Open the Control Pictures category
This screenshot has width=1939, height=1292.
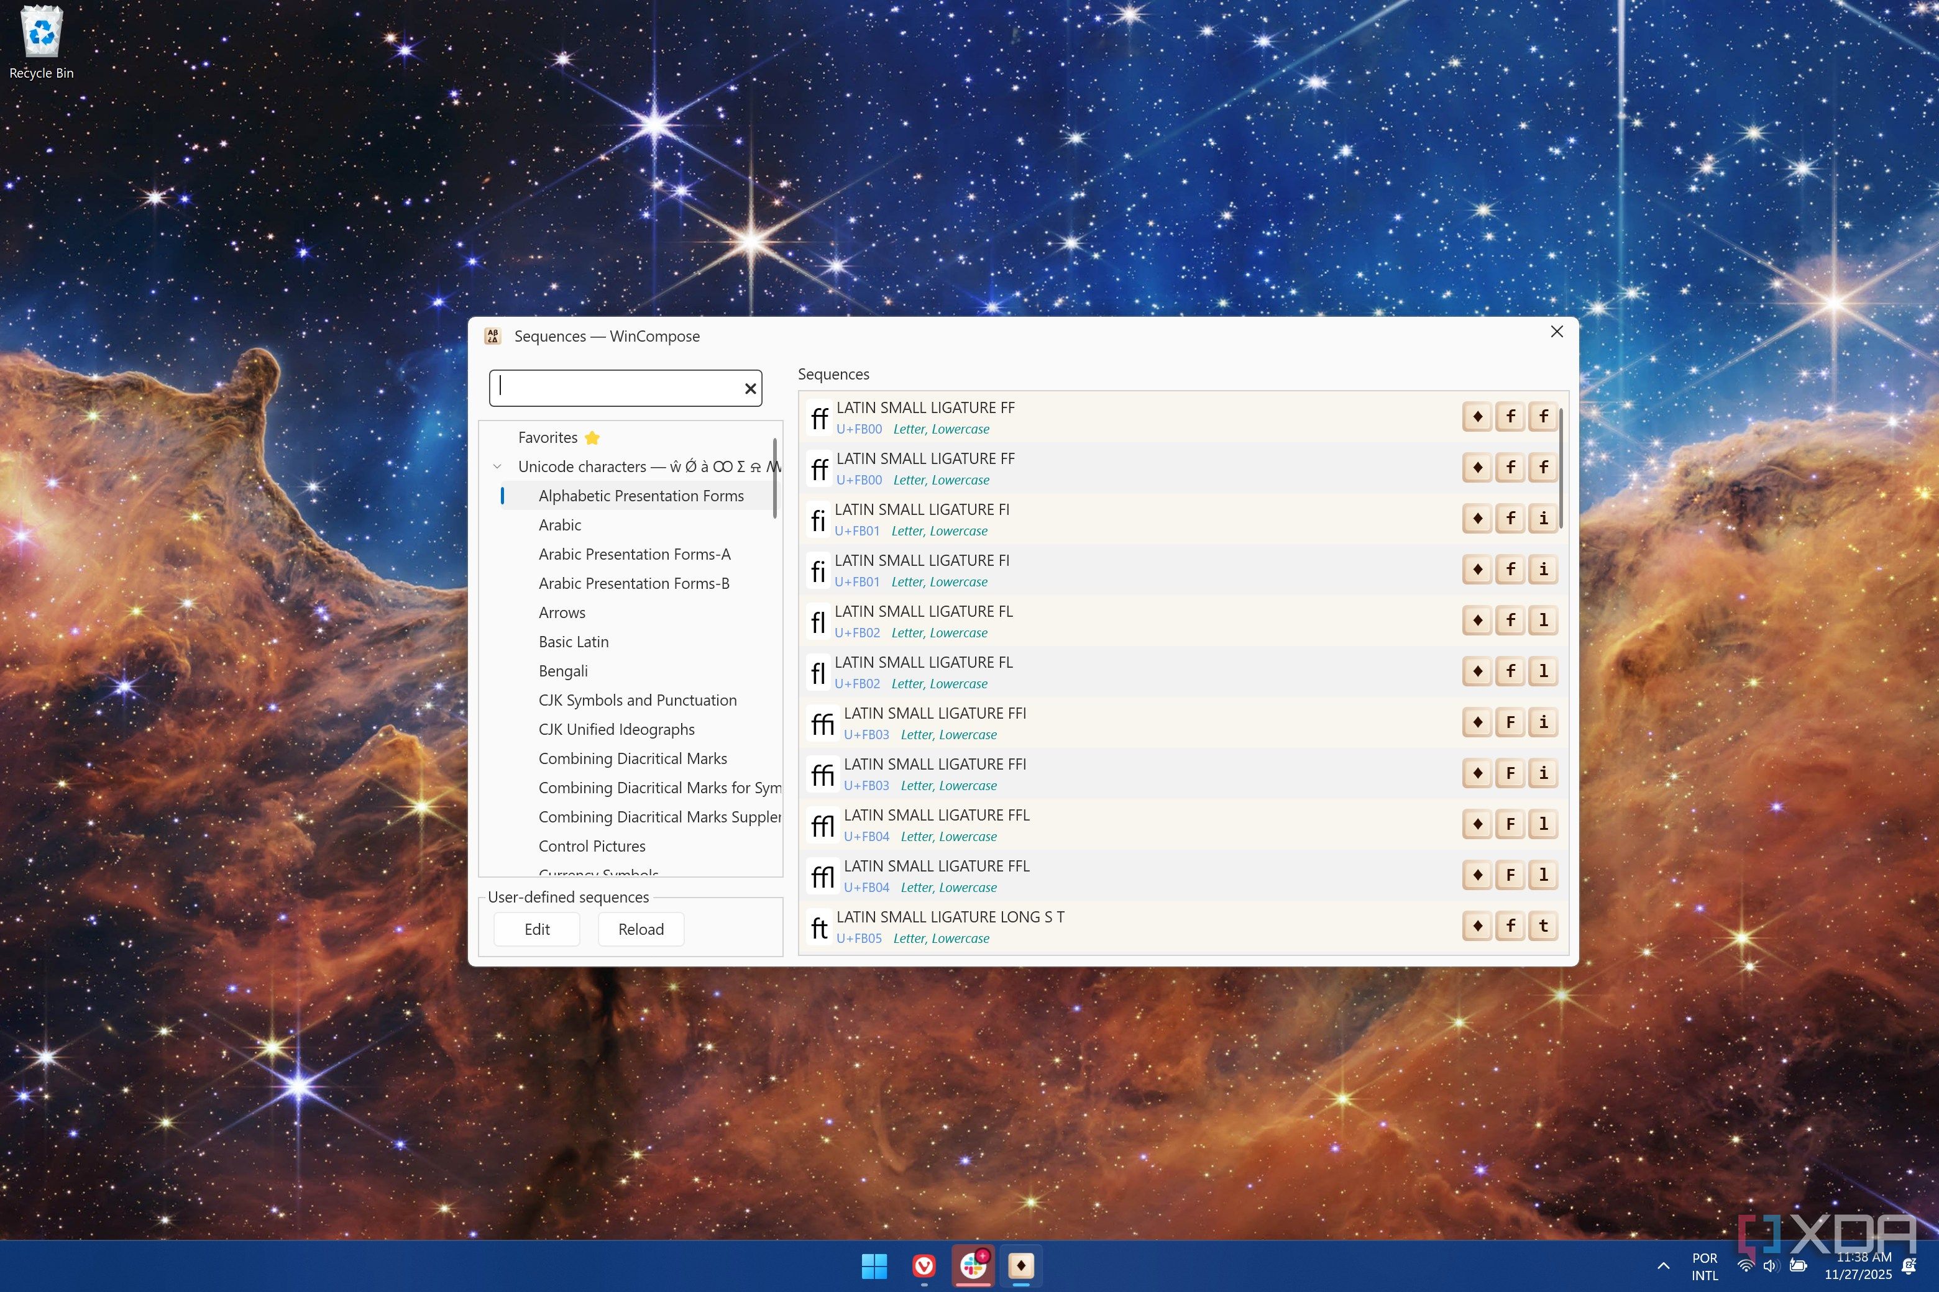(591, 846)
